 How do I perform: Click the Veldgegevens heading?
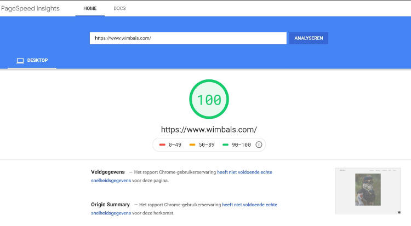point(108,172)
